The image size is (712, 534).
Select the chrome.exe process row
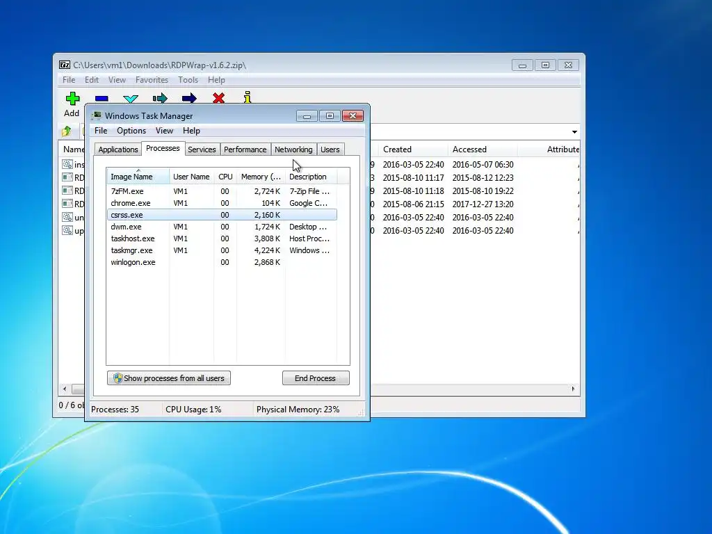222,203
